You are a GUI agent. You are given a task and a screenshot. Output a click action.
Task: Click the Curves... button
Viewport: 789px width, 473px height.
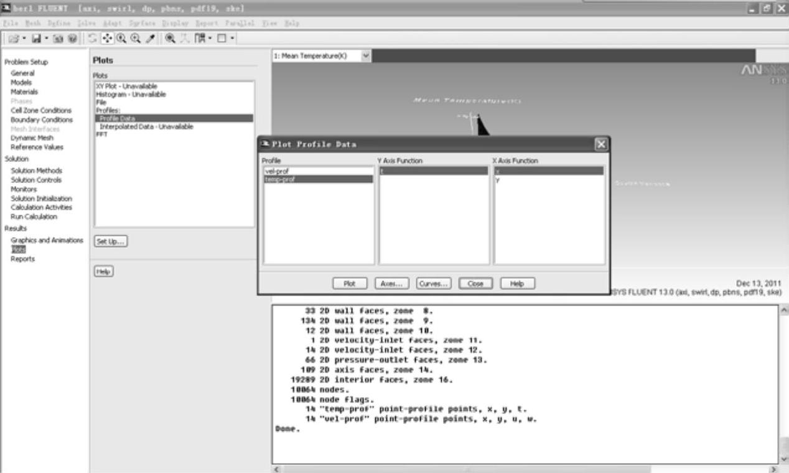(x=433, y=283)
